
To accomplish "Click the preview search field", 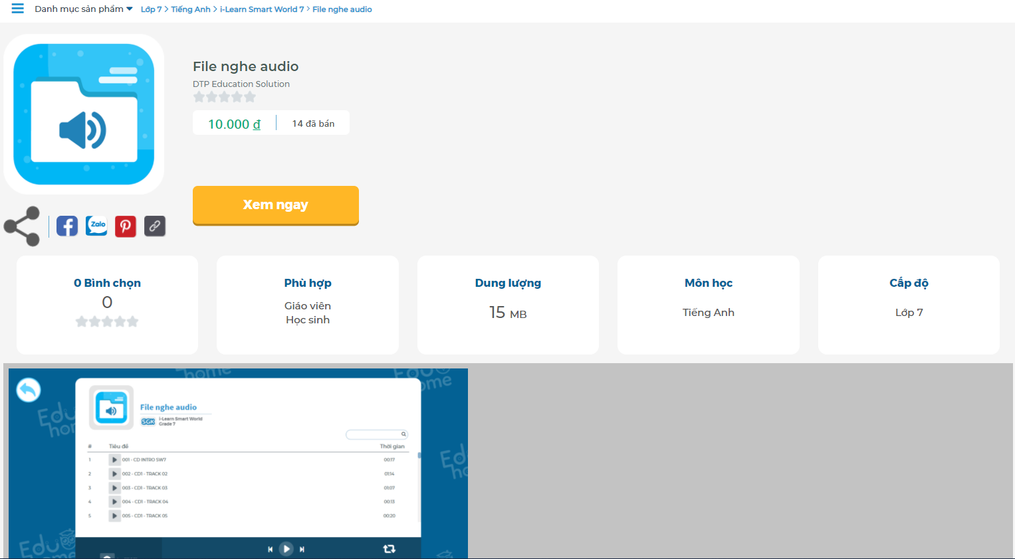I will (376, 434).
